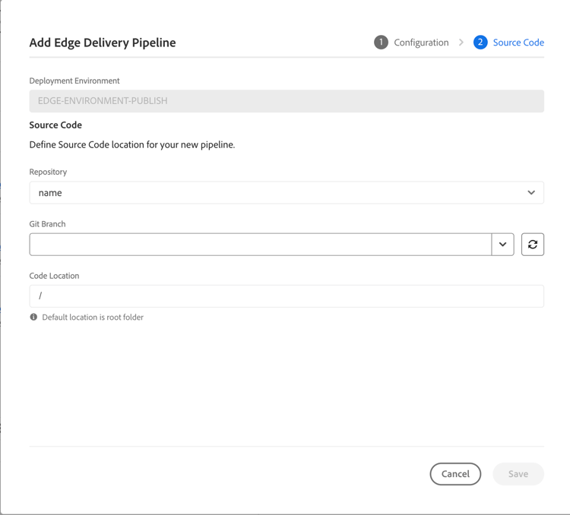This screenshot has height=515, width=570.
Task: Expand the Git Branch dropdown arrow
Action: pyautogui.click(x=503, y=245)
